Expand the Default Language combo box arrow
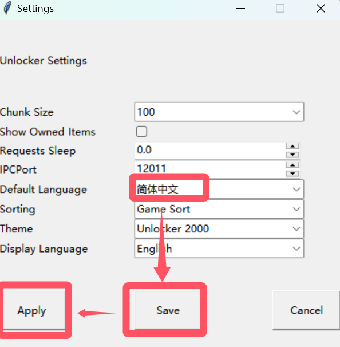 [x=296, y=190]
